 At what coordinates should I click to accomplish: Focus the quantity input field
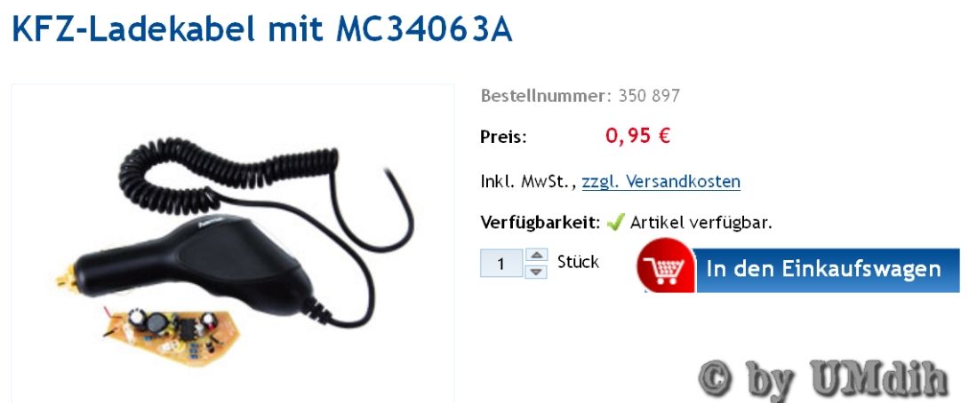point(501,263)
